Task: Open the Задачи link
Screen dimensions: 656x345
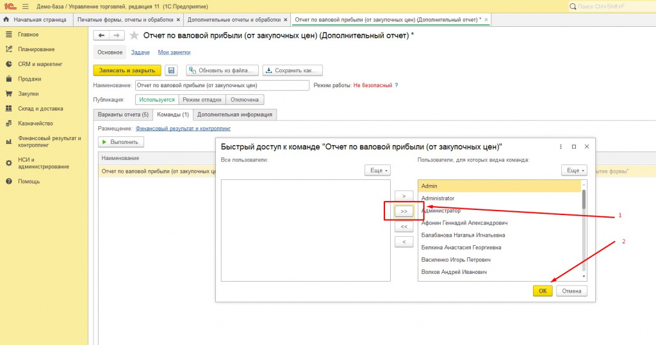Action: click(x=140, y=52)
